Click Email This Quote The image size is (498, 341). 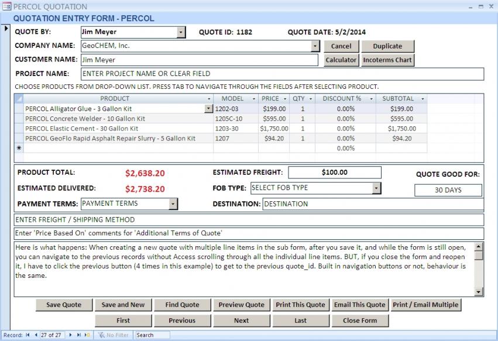coord(360,305)
